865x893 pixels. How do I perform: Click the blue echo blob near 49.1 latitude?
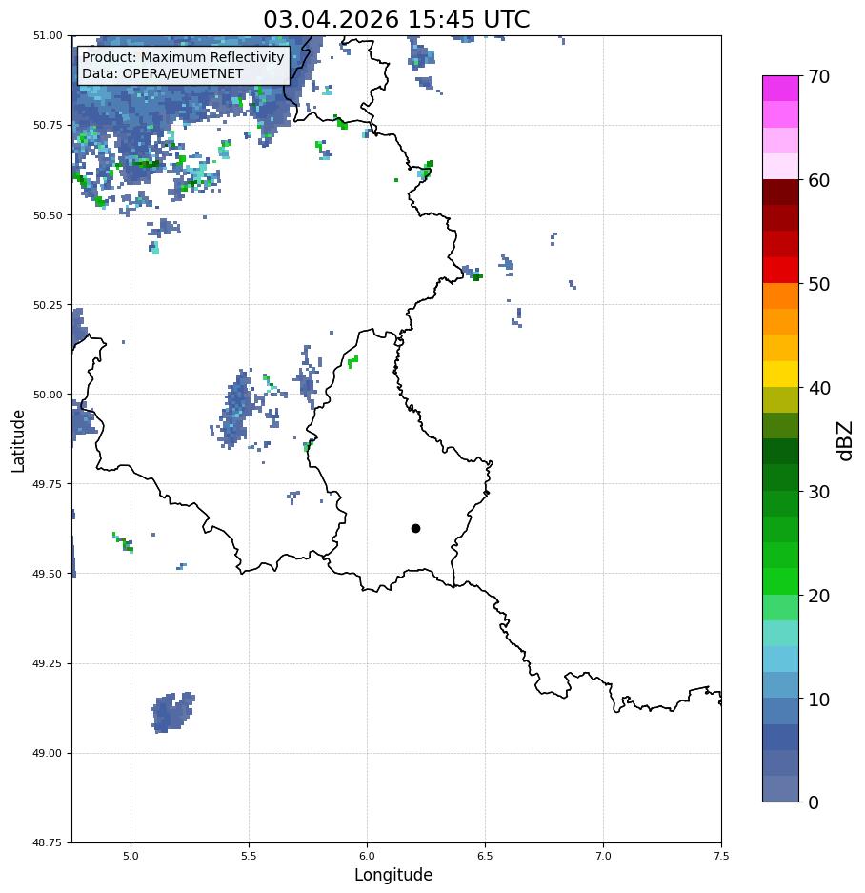point(172,713)
